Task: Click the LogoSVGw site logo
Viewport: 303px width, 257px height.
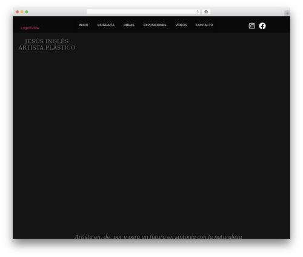Action: [30, 28]
